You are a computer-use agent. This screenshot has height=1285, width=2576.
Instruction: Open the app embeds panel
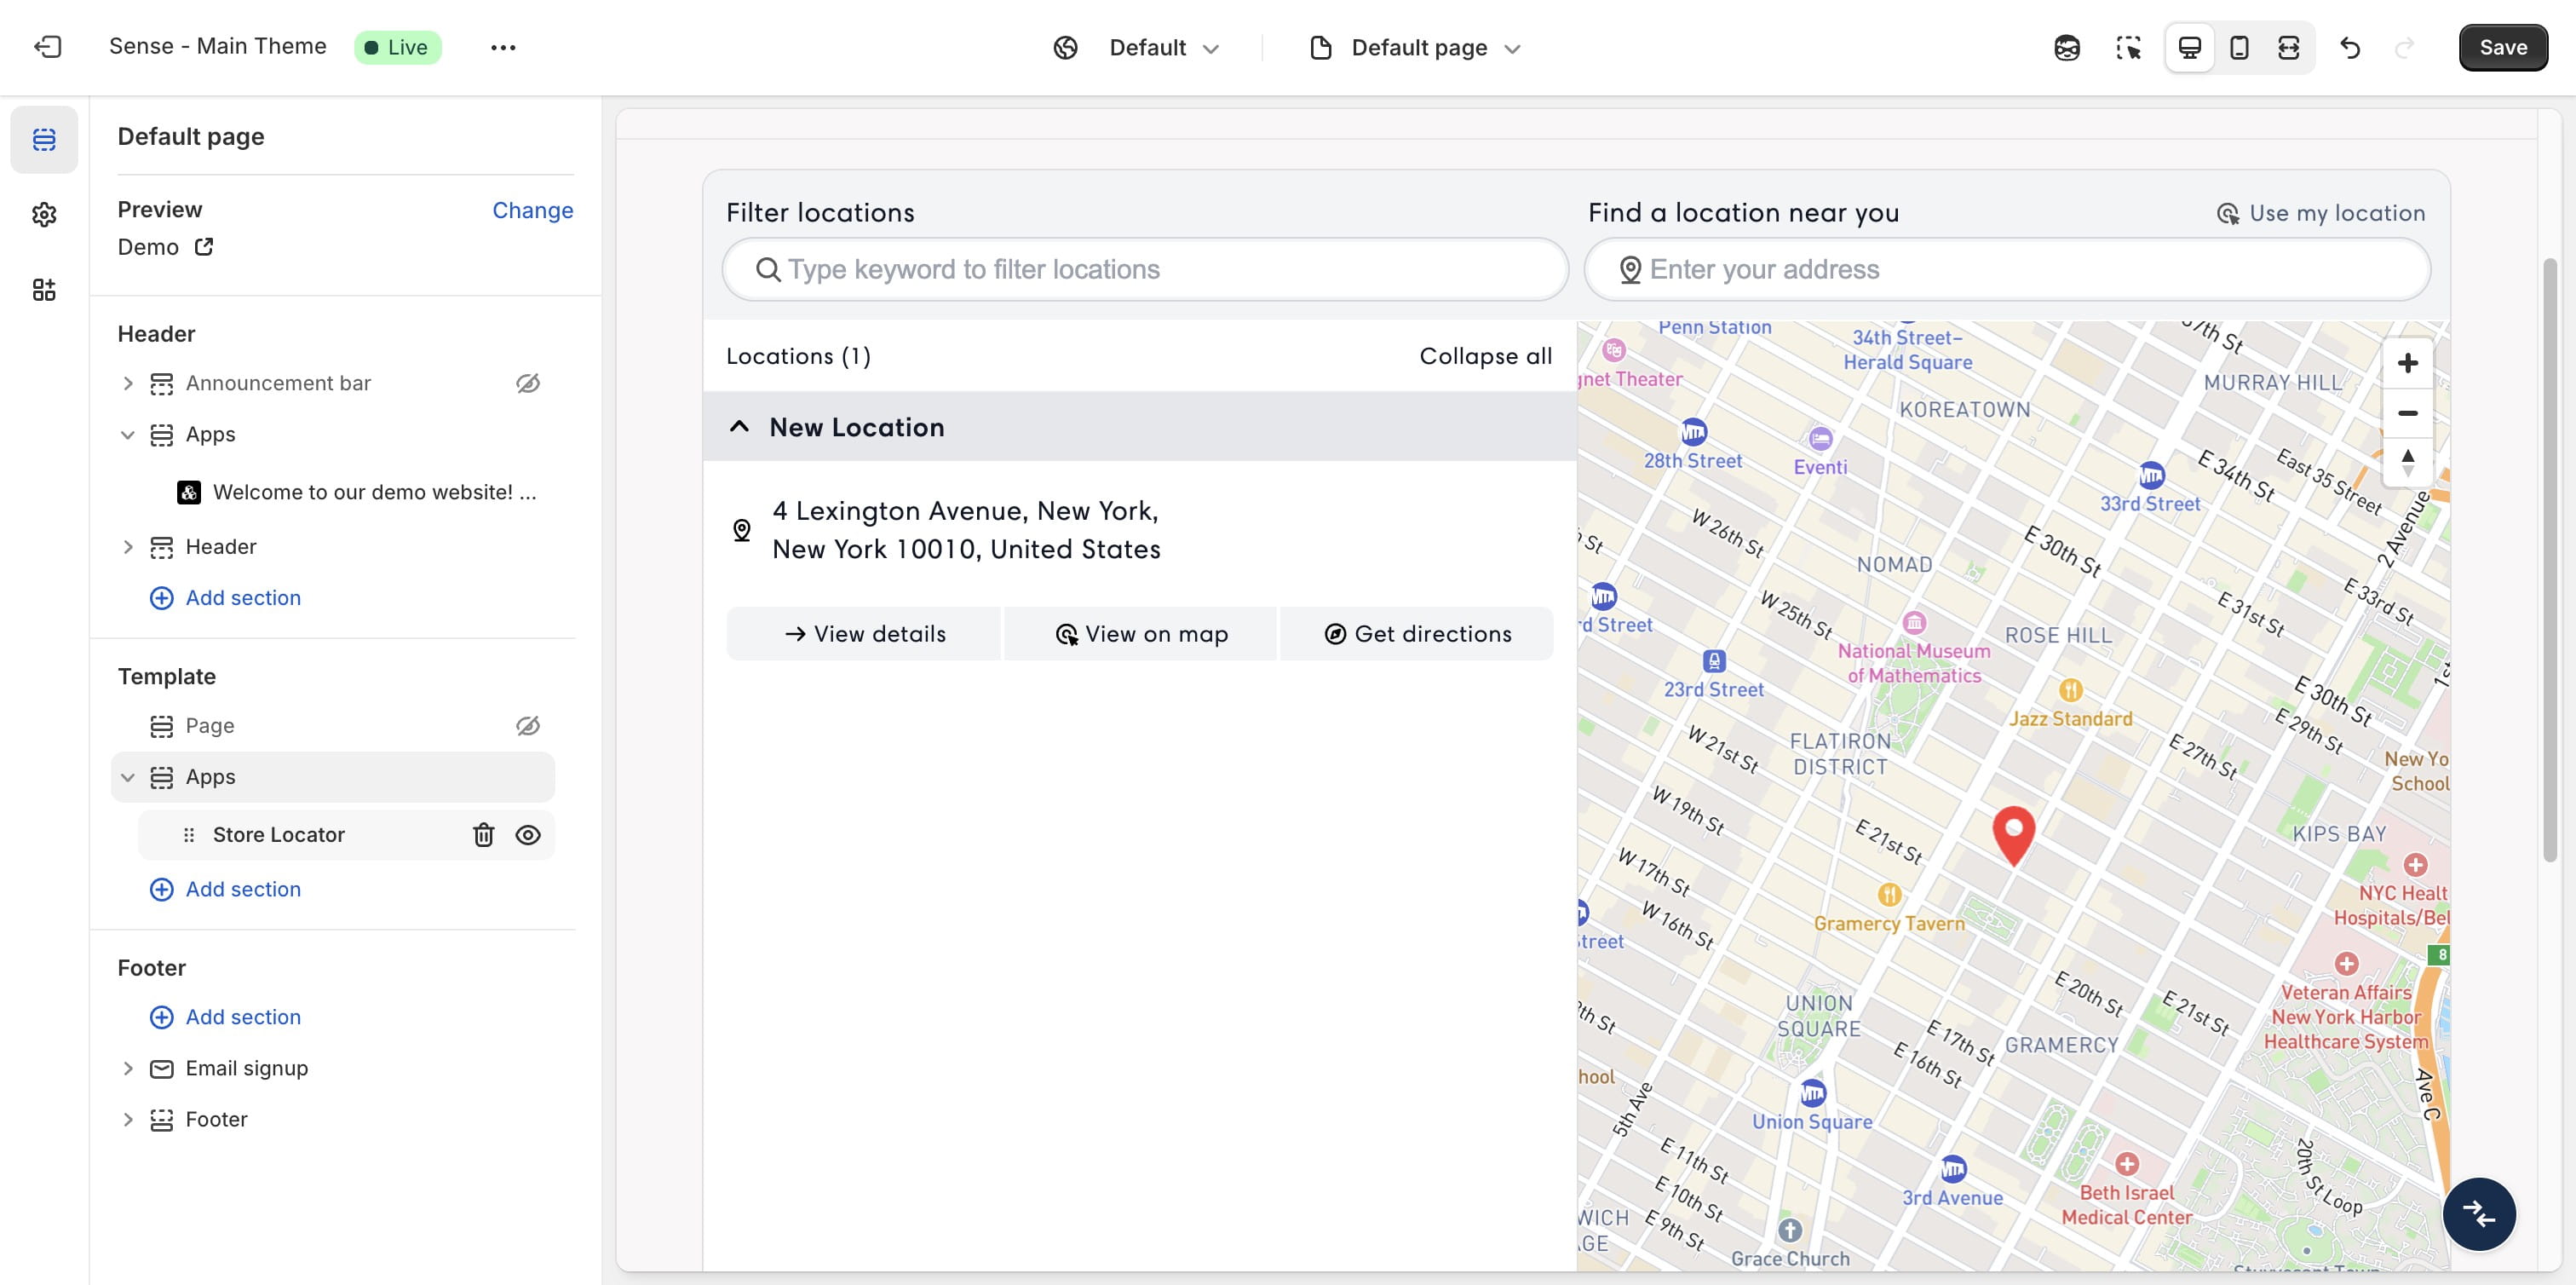tap(44, 289)
